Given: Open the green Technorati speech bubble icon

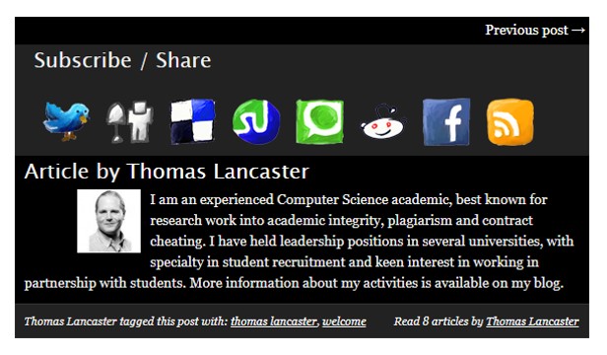Looking at the screenshot, I should [319, 121].
